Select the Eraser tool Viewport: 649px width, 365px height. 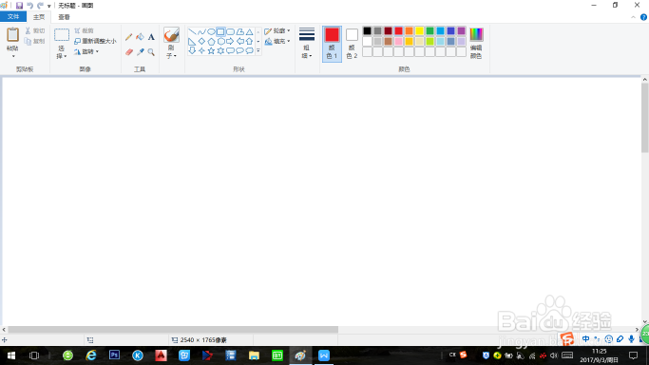click(128, 52)
